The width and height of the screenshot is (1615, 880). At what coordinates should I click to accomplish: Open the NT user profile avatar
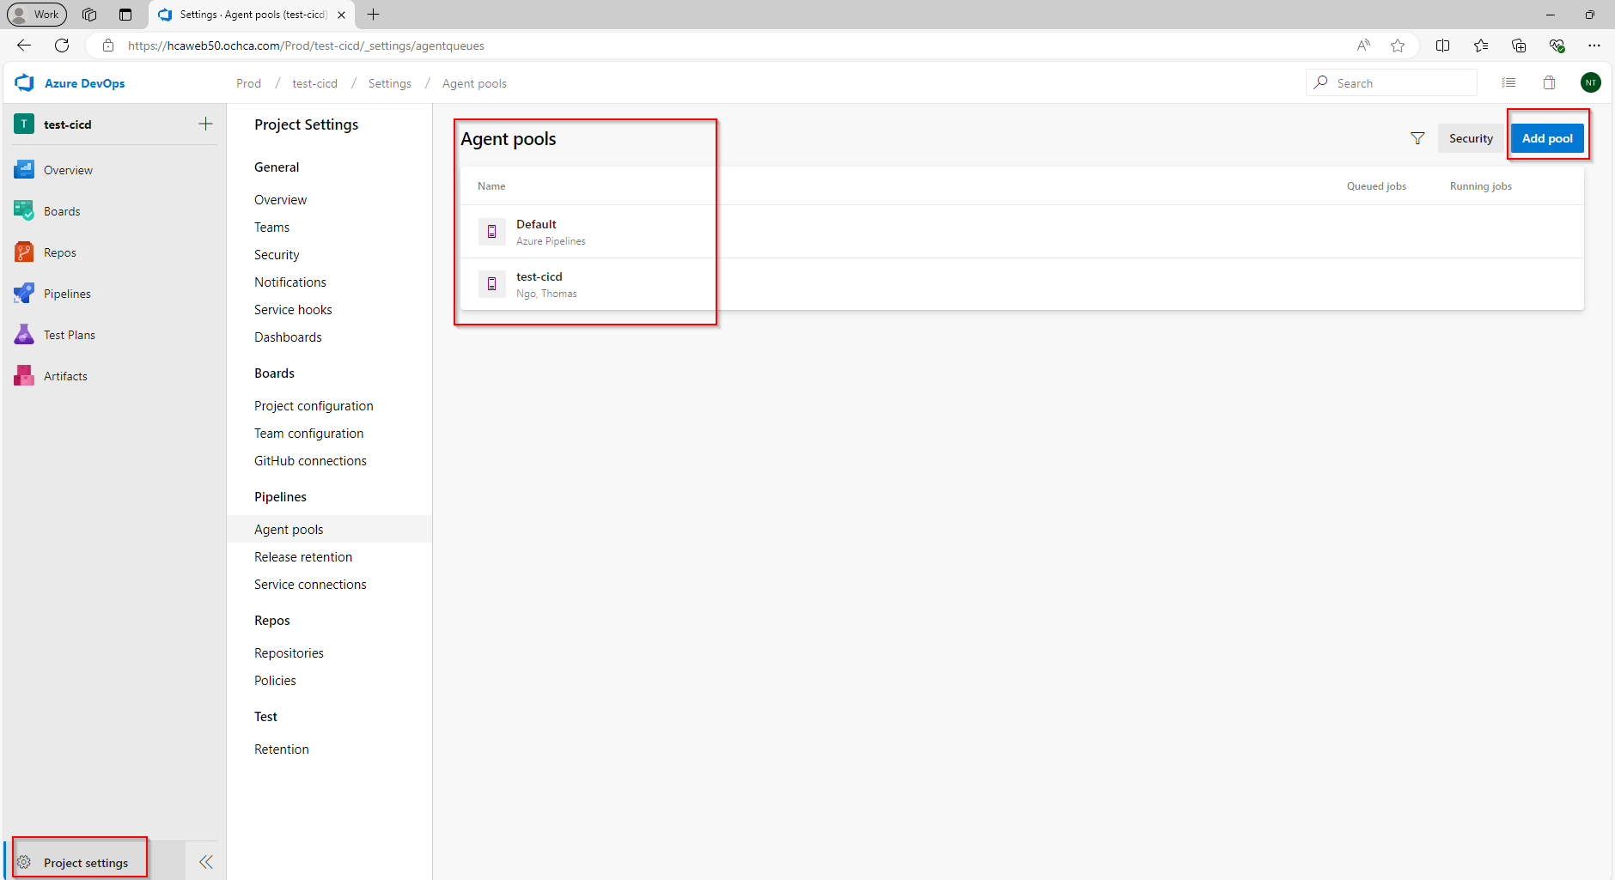click(1590, 82)
